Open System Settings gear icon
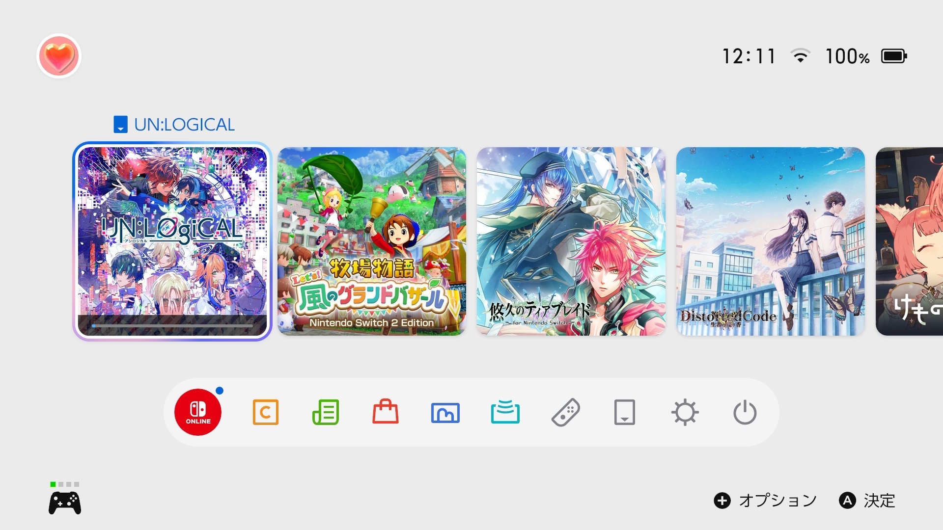 coord(685,412)
